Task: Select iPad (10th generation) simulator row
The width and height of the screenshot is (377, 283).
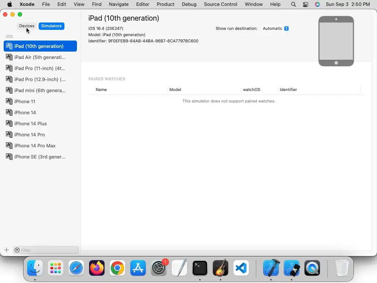Action: (40, 46)
